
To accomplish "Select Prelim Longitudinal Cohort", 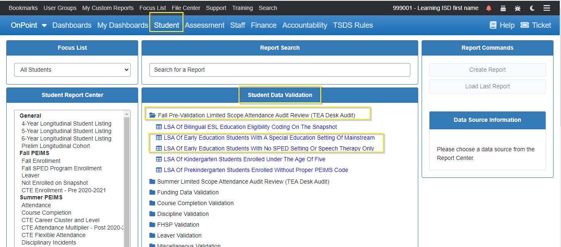I will click(56, 146).
